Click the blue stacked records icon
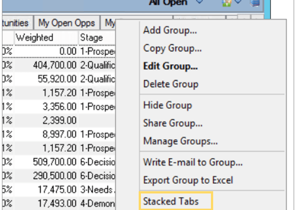 coord(255,3)
